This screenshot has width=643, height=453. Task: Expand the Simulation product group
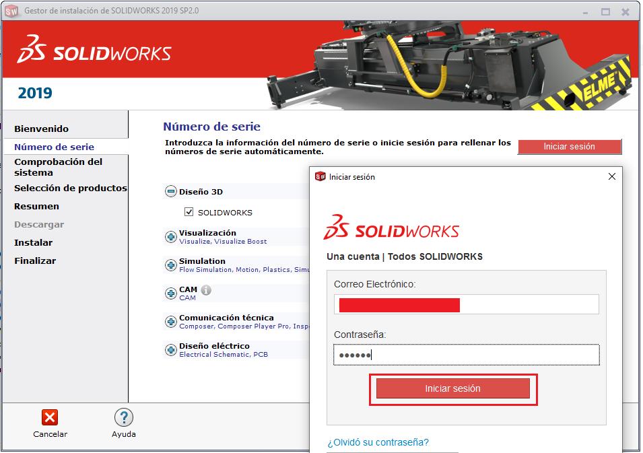170,265
